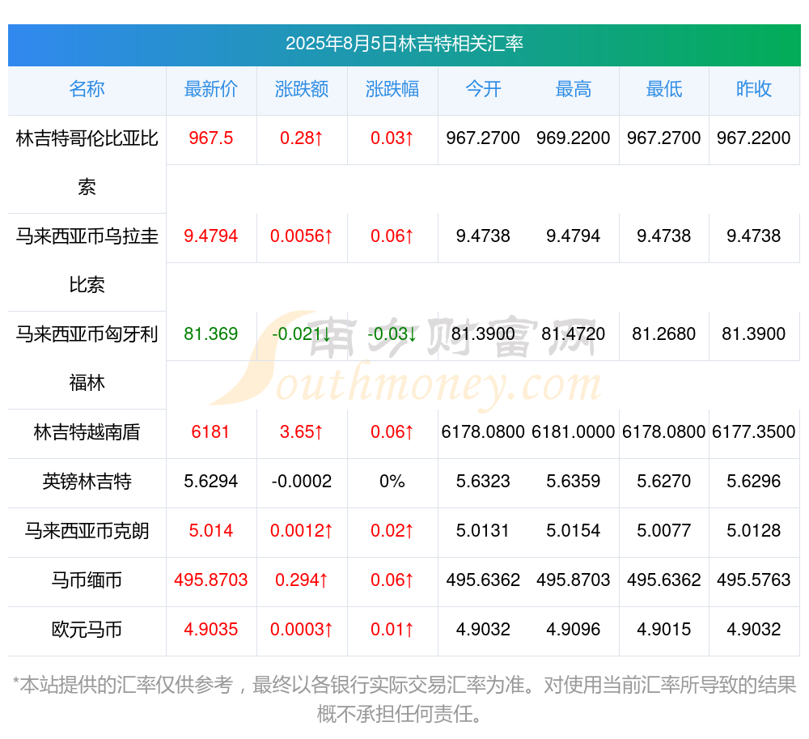Click the 林吉特哥伦比亚比索 row name

[x=87, y=163]
